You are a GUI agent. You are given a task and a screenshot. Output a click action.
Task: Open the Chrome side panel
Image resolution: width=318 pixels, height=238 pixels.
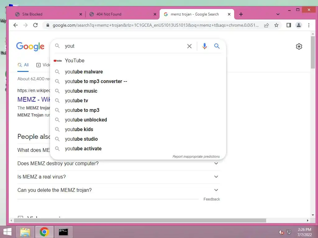(x=289, y=25)
